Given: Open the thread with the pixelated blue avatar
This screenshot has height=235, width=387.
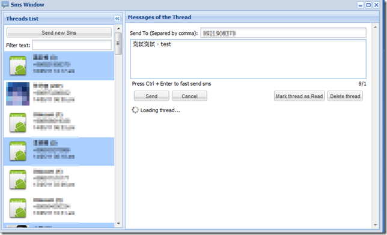Looking at the screenshot, I should click(x=59, y=94).
